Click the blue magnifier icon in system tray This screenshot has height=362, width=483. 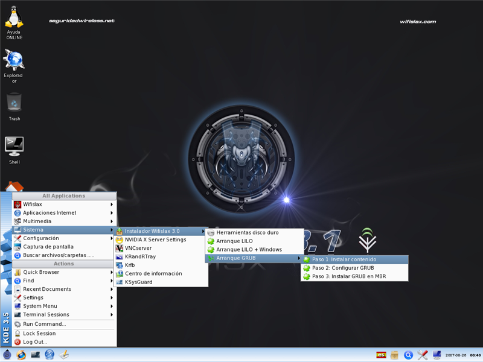tap(409, 355)
